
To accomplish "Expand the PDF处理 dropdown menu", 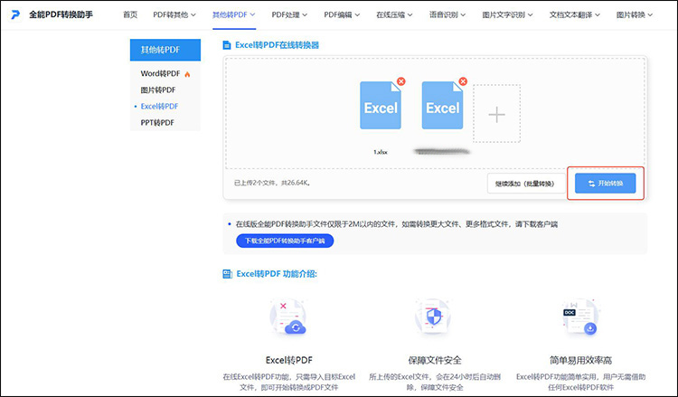I will [291, 15].
